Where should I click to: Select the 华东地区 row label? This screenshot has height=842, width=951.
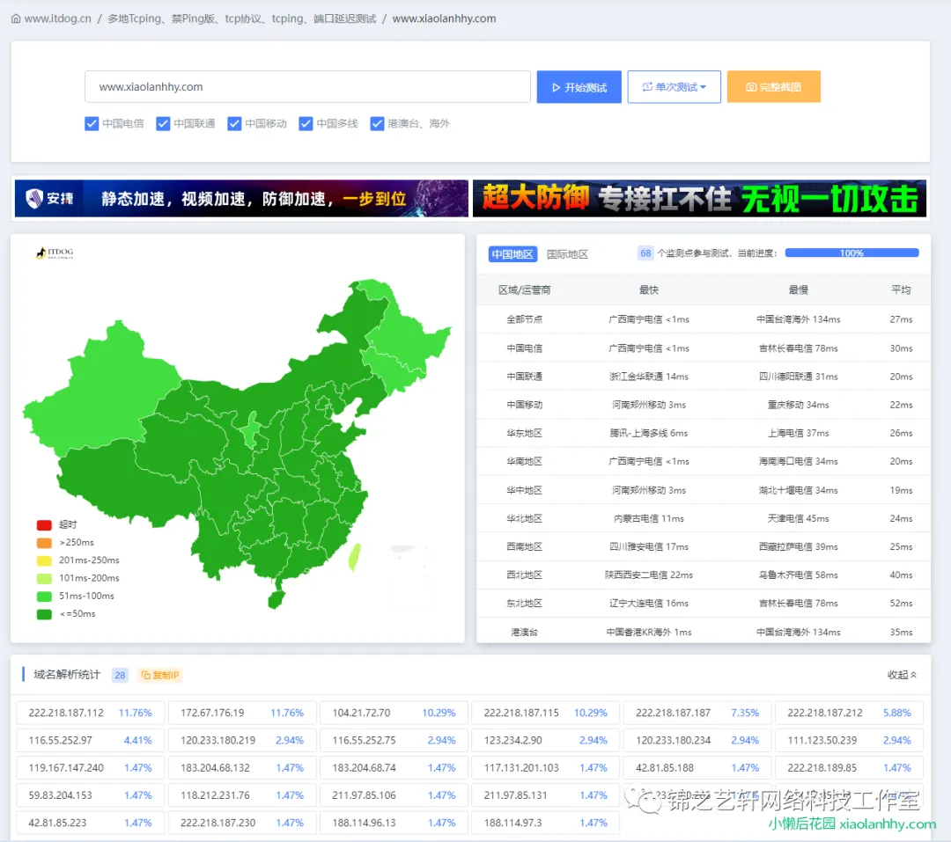[x=525, y=433]
